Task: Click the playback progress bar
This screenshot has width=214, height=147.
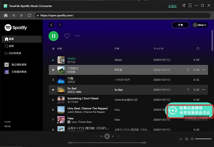Action: (x=107, y=143)
